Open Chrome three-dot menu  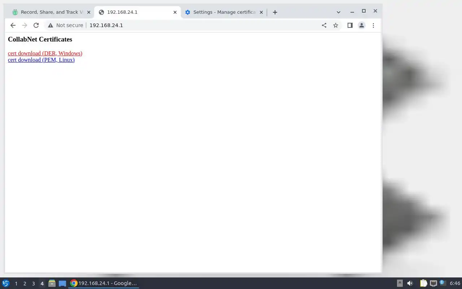click(x=373, y=25)
